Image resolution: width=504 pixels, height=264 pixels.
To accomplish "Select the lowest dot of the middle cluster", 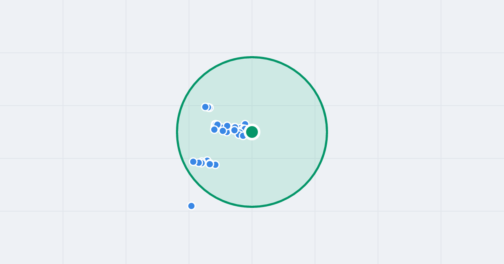I will 243,136.
